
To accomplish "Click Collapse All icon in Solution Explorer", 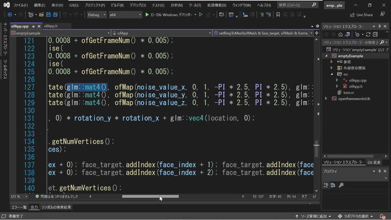I will click(x=375, y=35).
